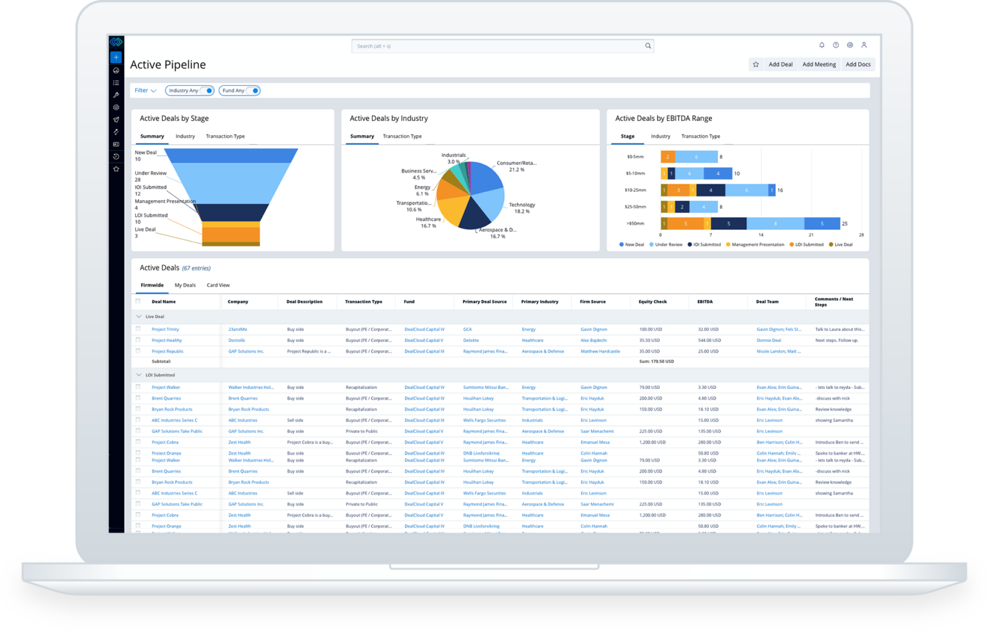This screenshot has height=631, width=989.
Task: Toggle the Fund Any filter switch
Action: tap(253, 90)
